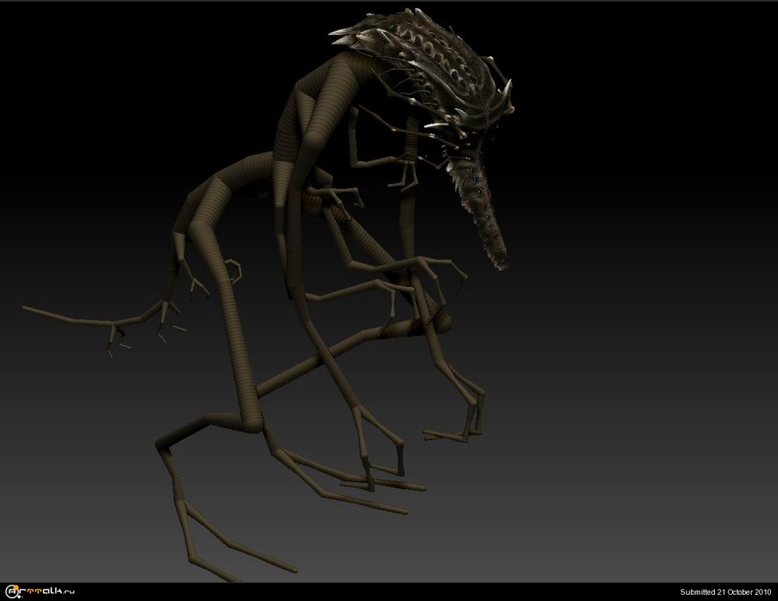Click the rounded ball joint on the right leg

click(x=438, y=320)
